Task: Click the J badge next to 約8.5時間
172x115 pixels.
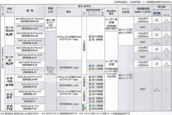Action: point(90,109)
